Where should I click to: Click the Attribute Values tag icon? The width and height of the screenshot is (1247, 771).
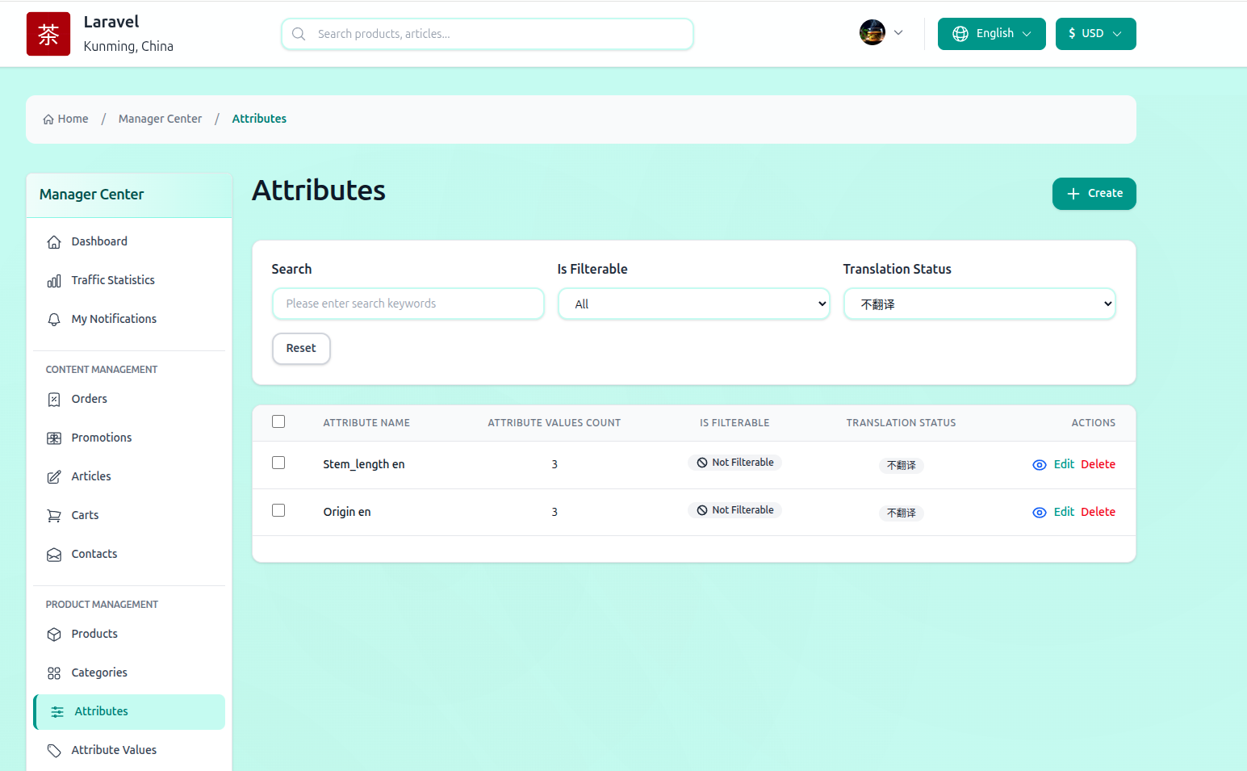(x=54, y=751)
